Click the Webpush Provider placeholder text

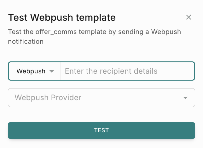pyautogui.click(x=48, y=97)
